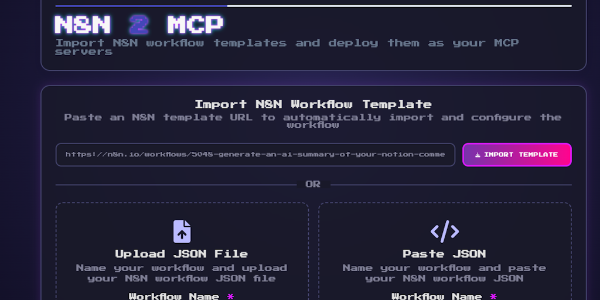The height and width of the screenshot is (300, 600).
Task: Click the OR separator label
Action: [313, 185]
